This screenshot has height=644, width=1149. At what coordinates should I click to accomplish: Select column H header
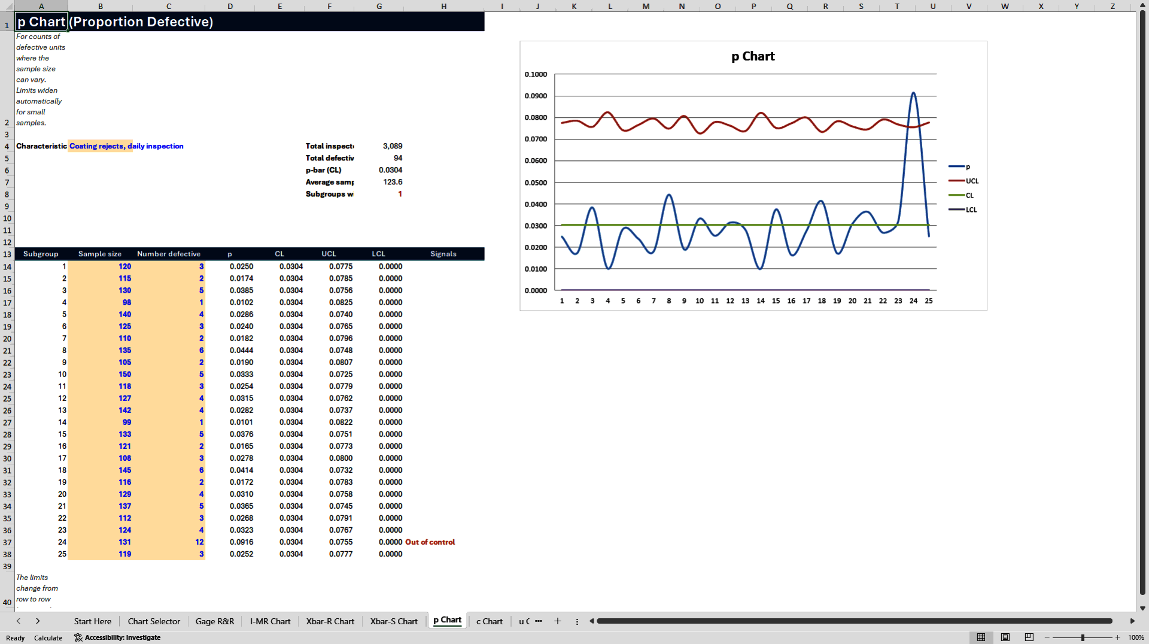click(444, 6)
